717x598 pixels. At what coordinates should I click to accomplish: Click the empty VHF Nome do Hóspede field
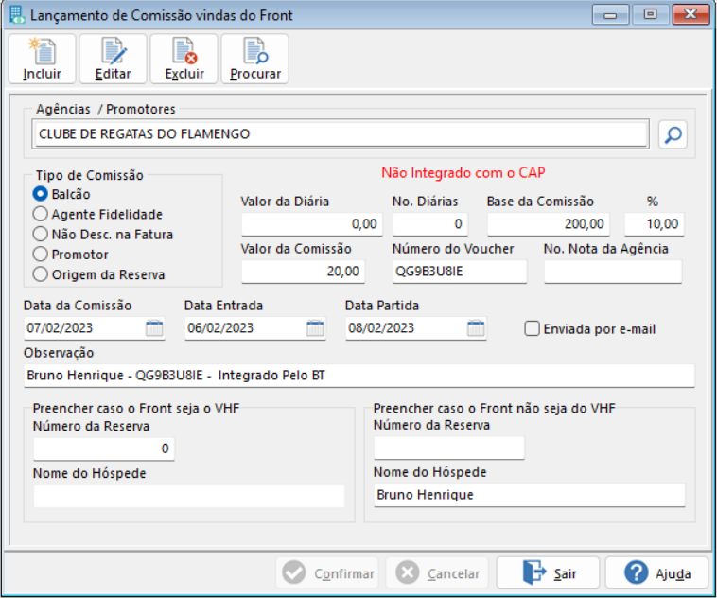(x=189, y=496)
